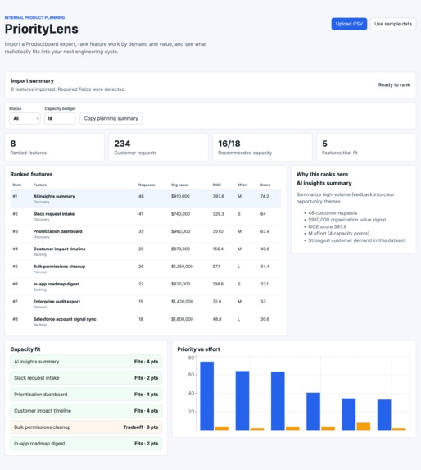Click Slack request intake capacity fit item
The width and height of the screenshot is (421, 470).
click(x=86, y=378)
